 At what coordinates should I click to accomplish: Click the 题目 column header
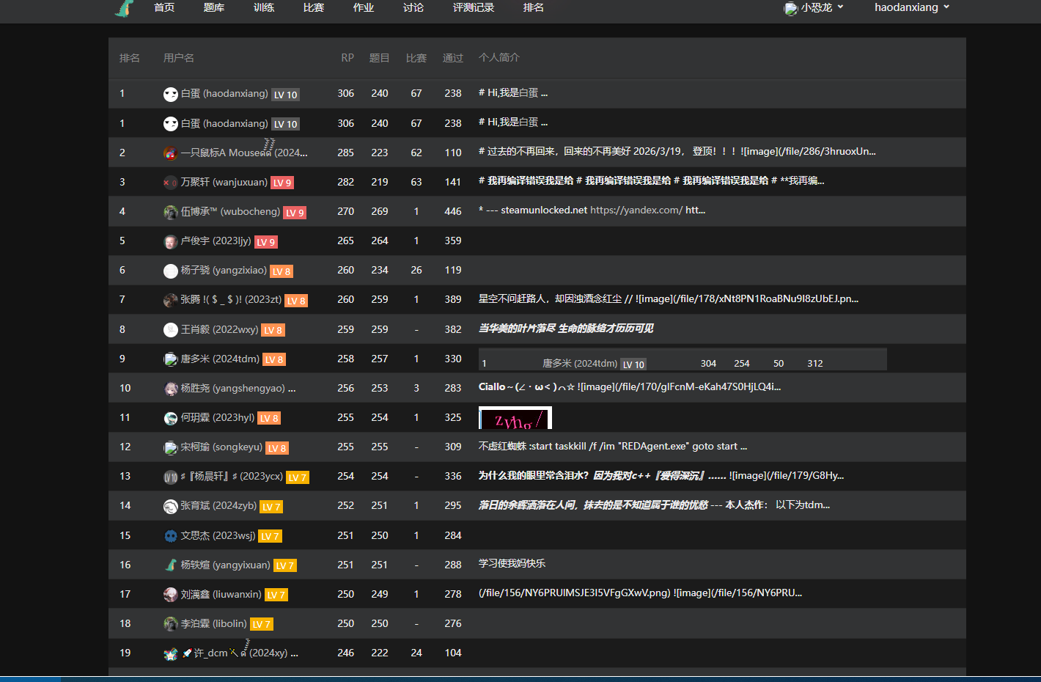point(380,58)
